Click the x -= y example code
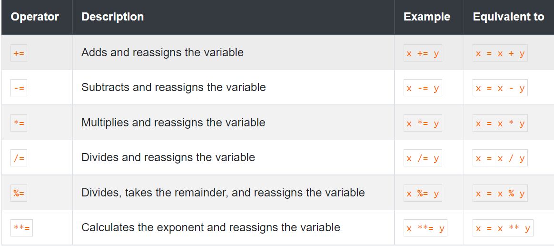Image resolution: width=554 pixels, height=246 pixels. point(423,88)
